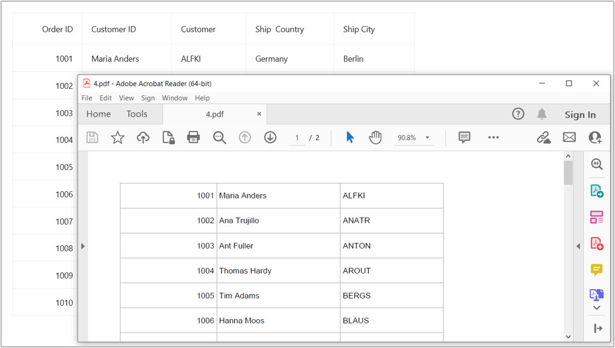Open notifications bell icon

(541, 114)
